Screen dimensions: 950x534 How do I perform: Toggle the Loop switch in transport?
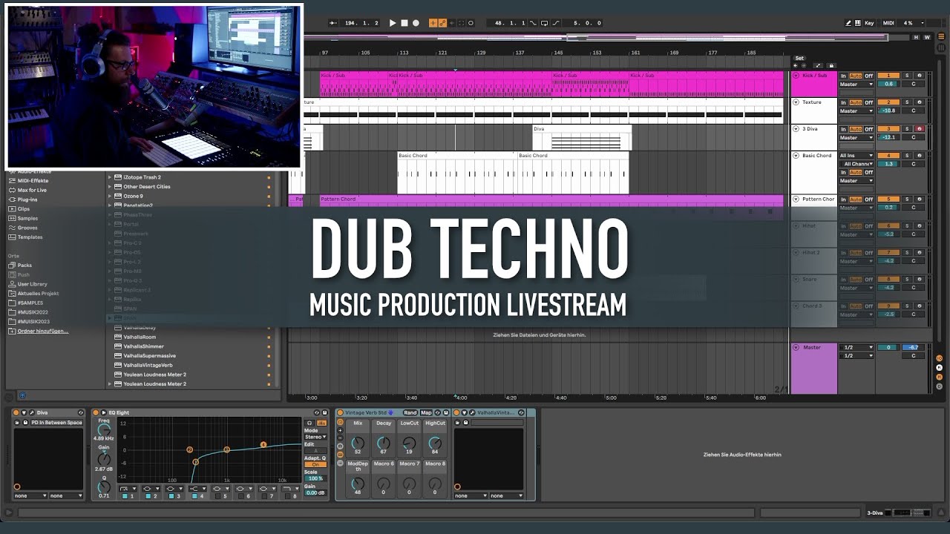pyautogui.click(x=544, y=23)
